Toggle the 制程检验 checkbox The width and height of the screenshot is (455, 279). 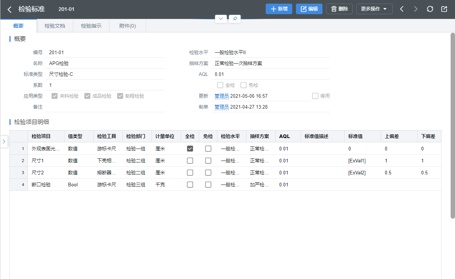pos(120,96)
